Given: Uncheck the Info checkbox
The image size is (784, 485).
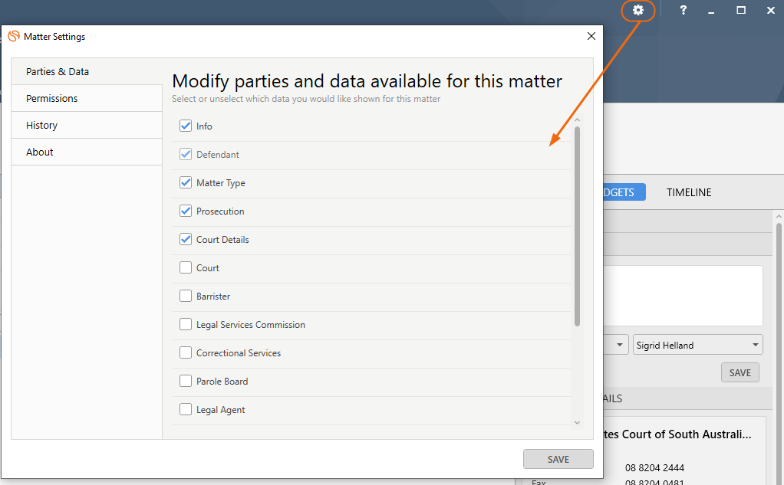Looking at the screenshot, I should pos(186,126).
